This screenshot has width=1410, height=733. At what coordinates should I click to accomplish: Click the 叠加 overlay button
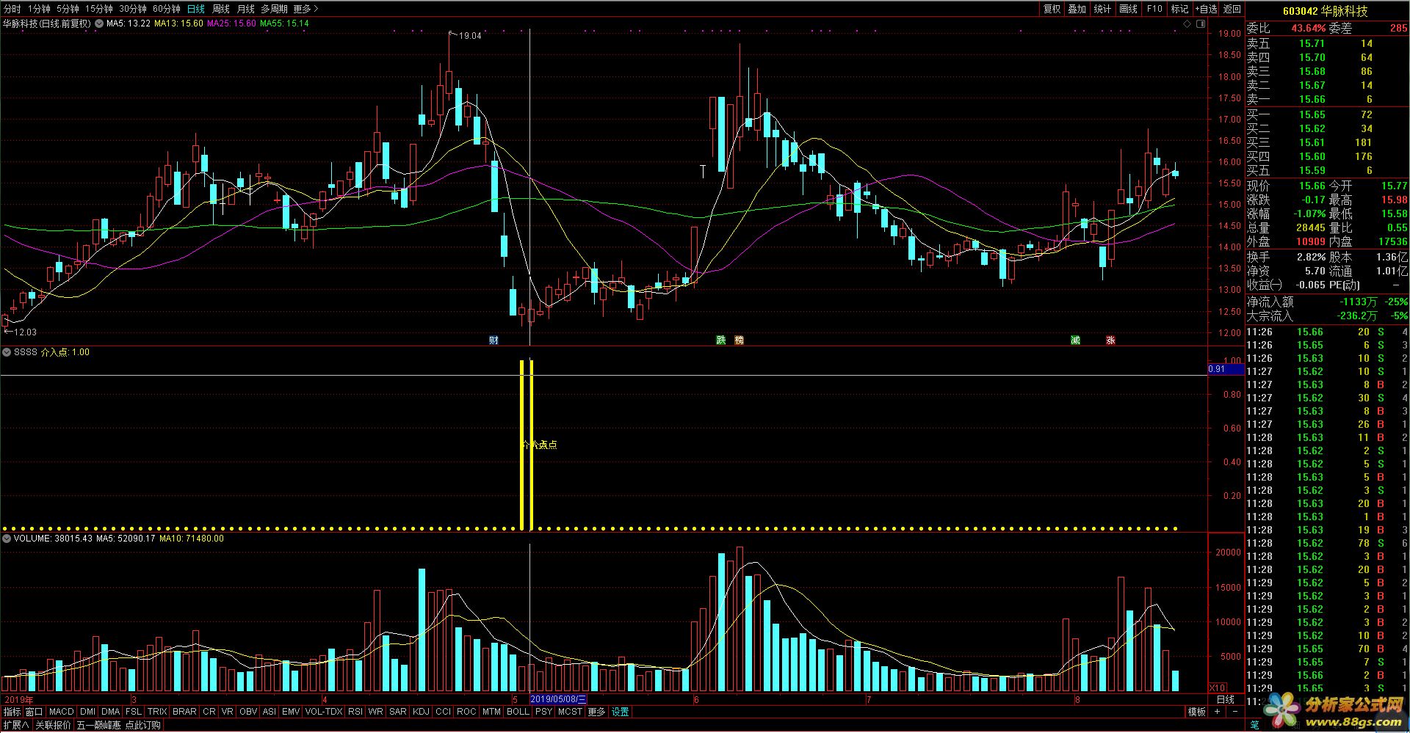1077,9
